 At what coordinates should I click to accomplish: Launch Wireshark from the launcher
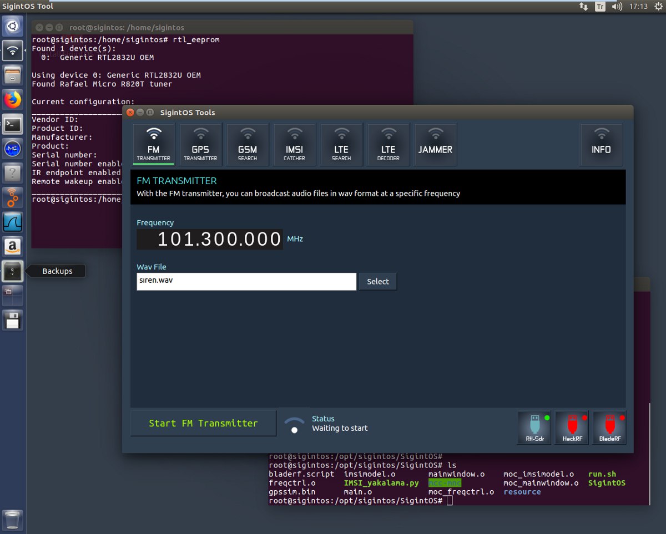(13, 222)
